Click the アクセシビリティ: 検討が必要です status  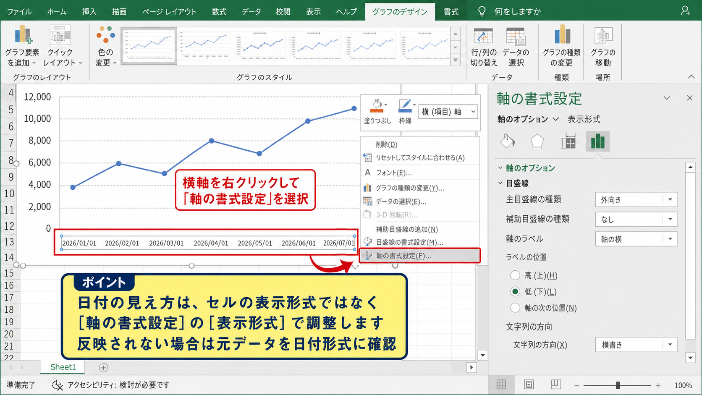pos(118,385)
